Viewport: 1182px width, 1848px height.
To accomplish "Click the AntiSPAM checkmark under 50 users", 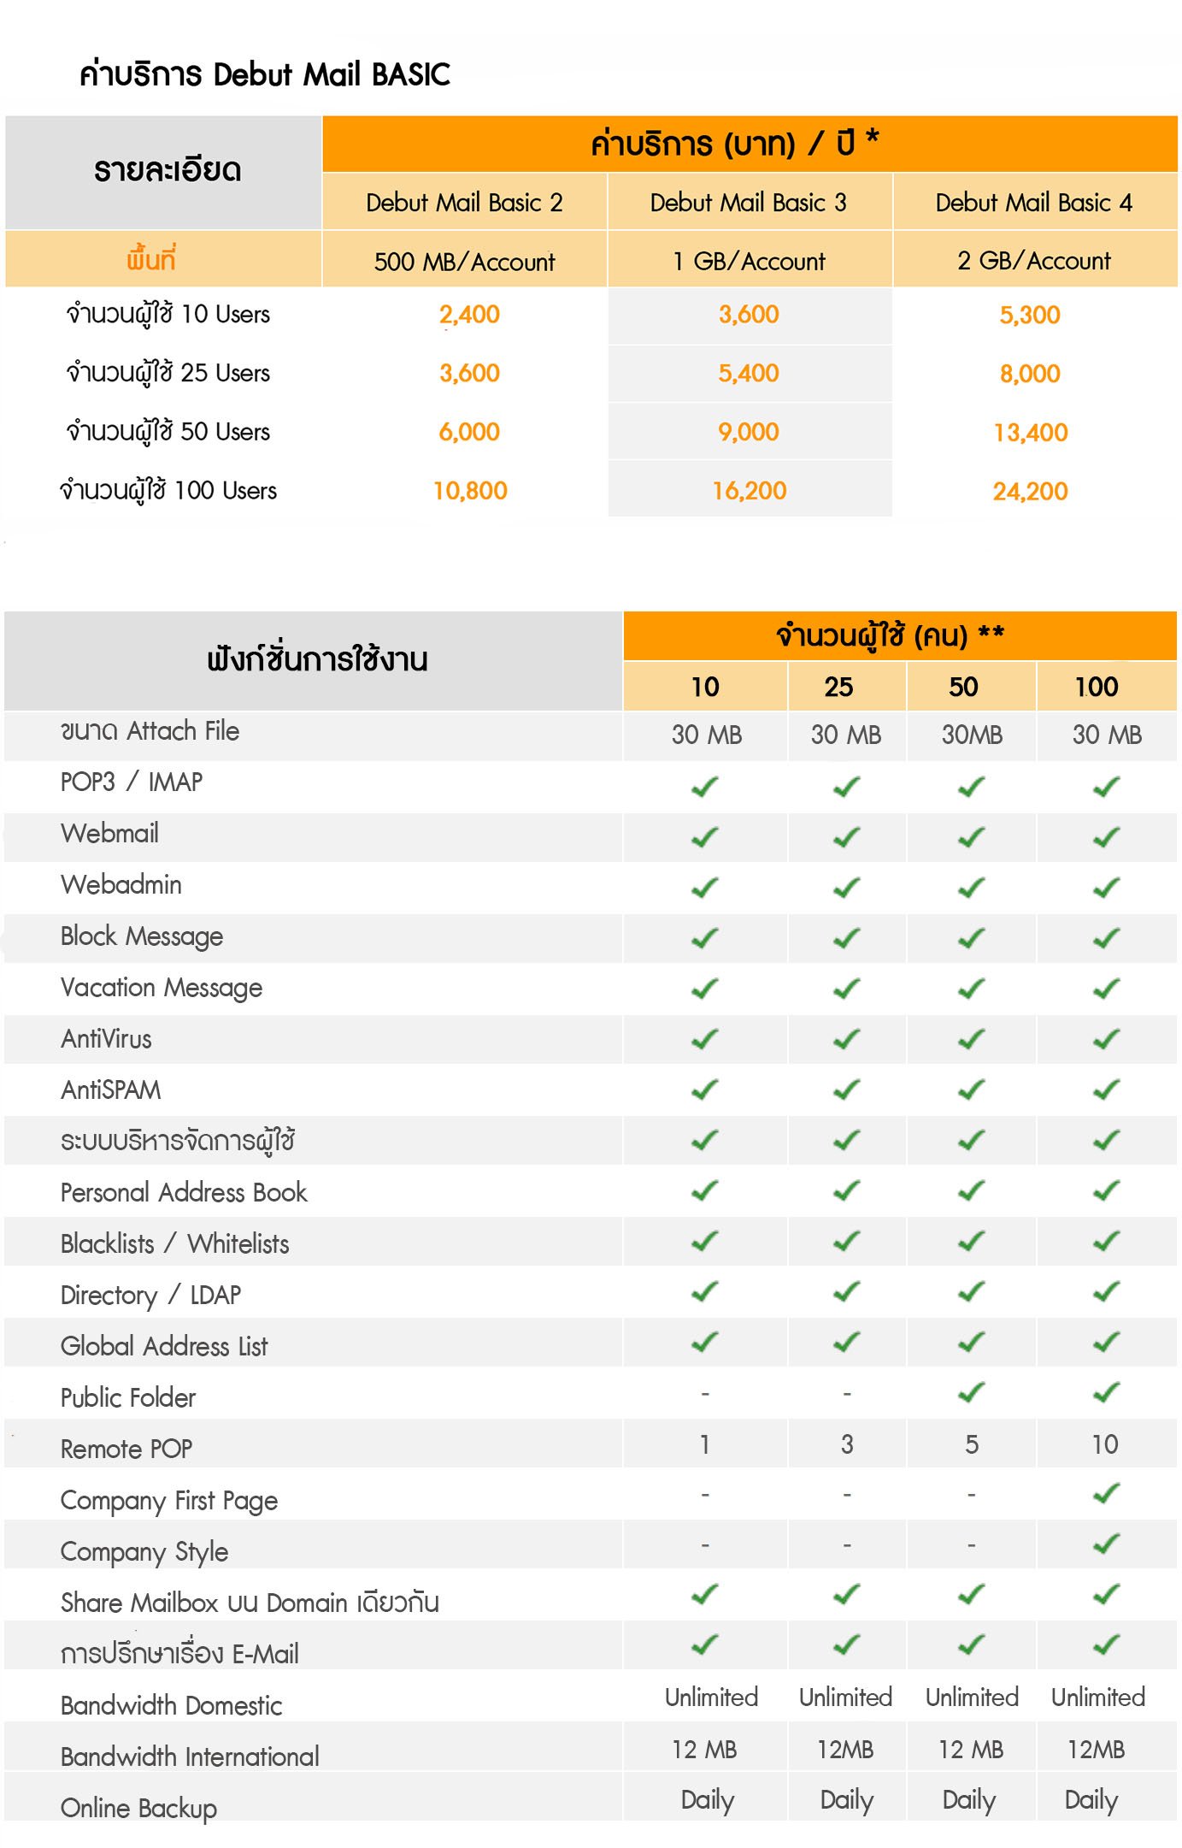I will (971, 1089).
